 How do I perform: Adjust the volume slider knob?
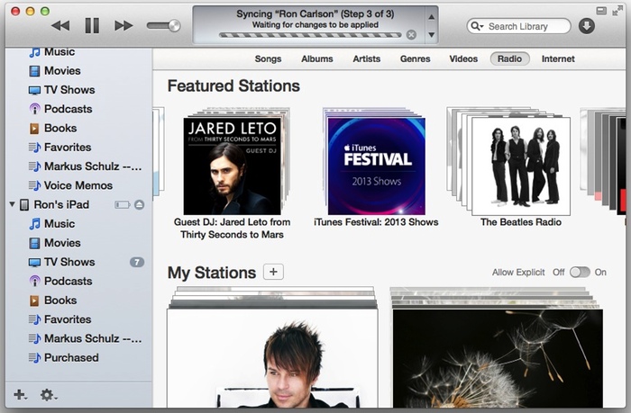click(x=174, y=26)
